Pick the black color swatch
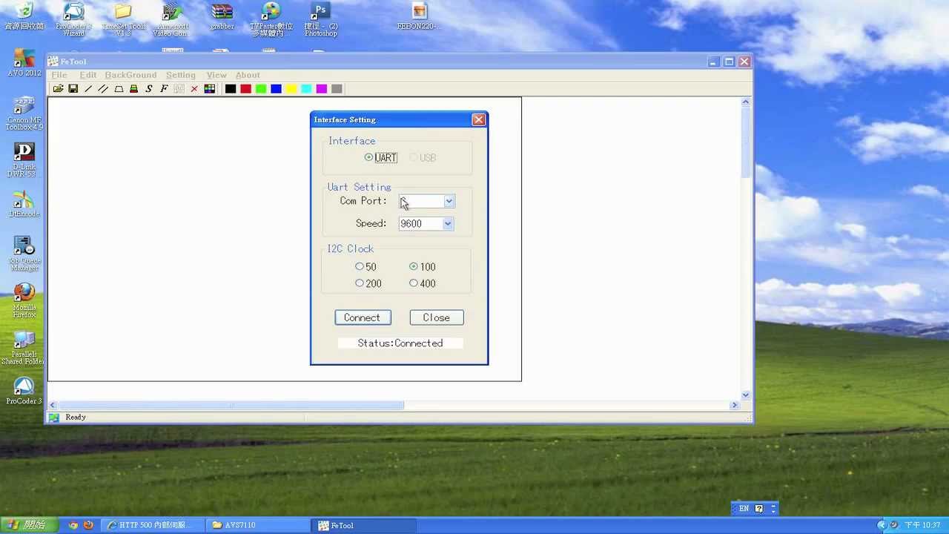This screenshot has width=949, height=534. [x=231, y=89]
